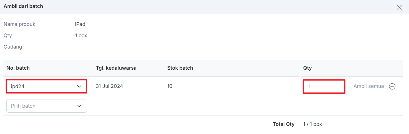Click the 1 box quantity value
This screenshot has height=134, width=409.
(x=81, y=35)
